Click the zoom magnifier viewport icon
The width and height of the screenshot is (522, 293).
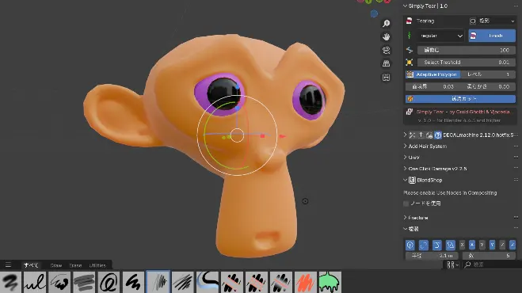tap(387, 23)
